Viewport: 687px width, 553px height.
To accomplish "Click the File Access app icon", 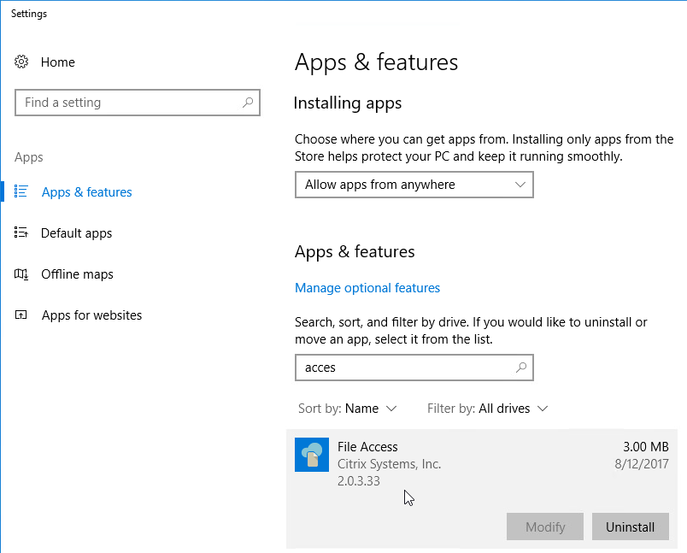I will (x=312, y=455).
